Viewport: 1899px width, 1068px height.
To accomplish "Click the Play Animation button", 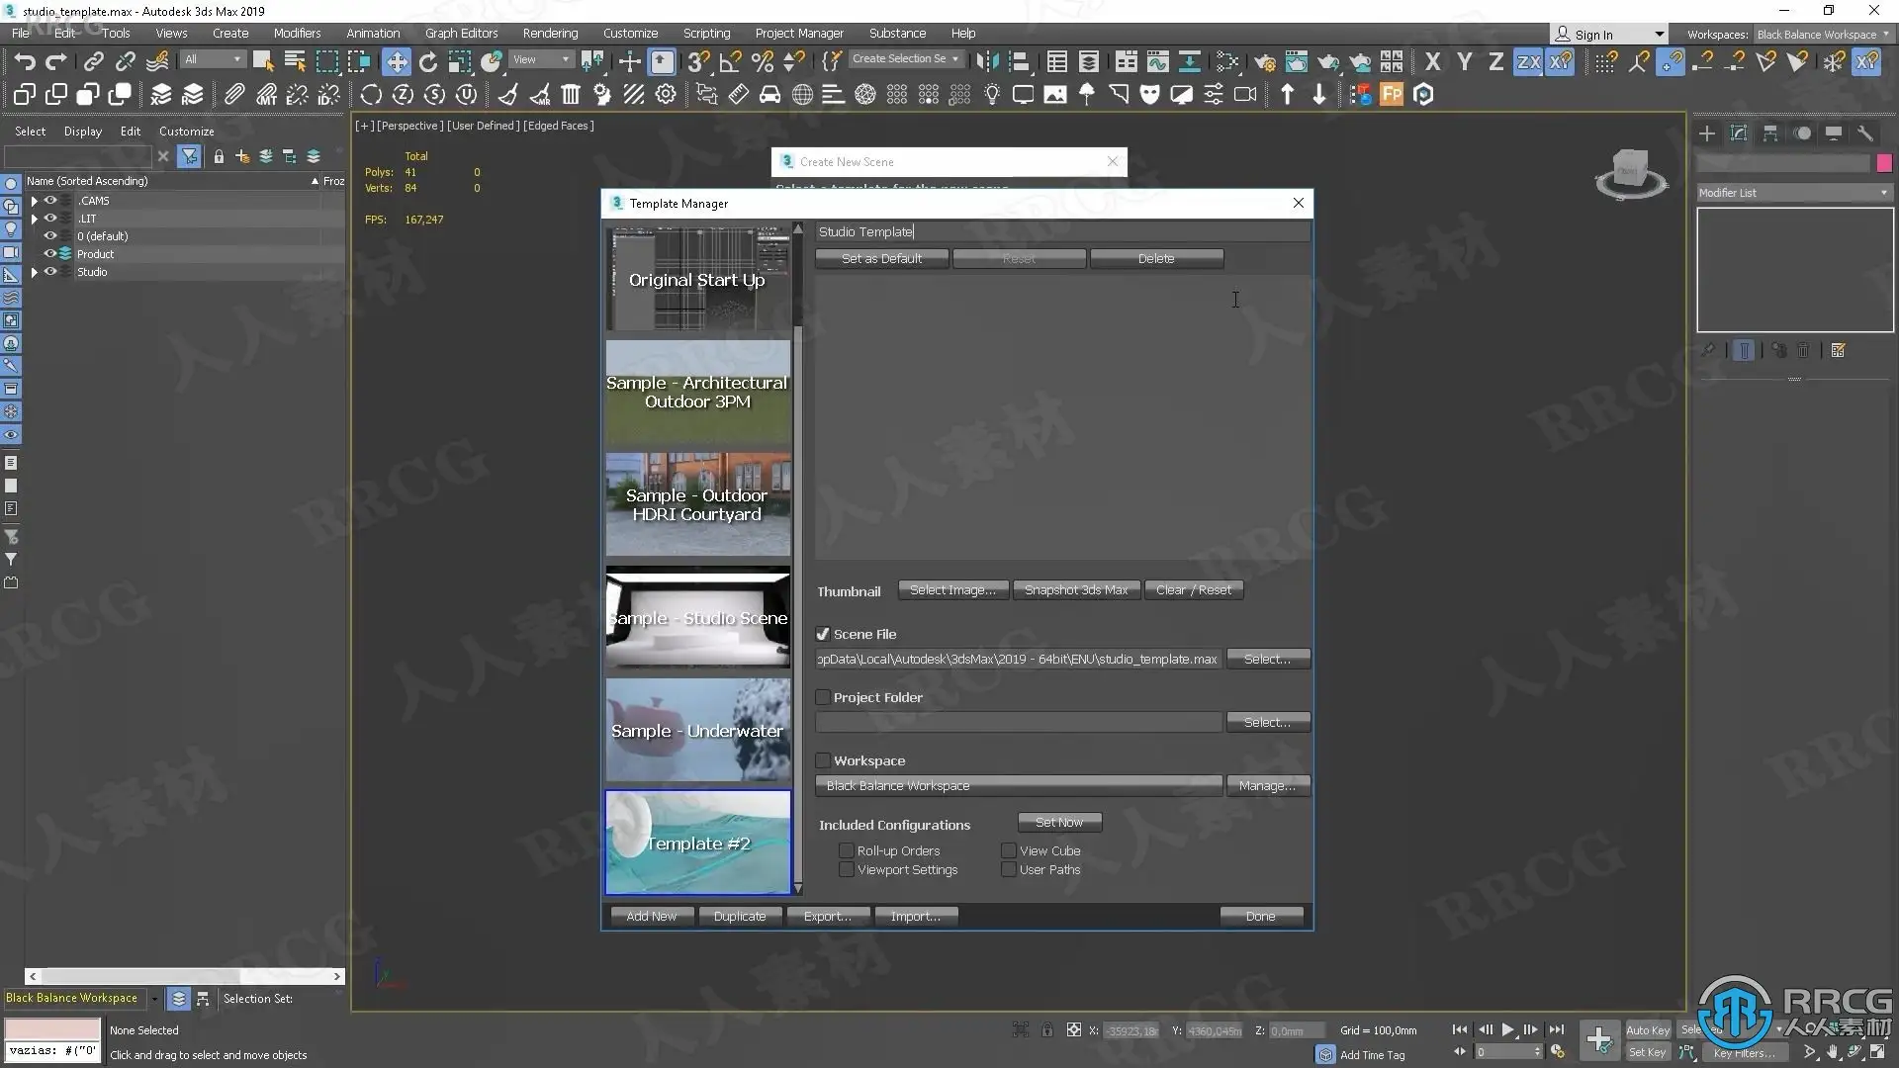I will point(1507,1029).
